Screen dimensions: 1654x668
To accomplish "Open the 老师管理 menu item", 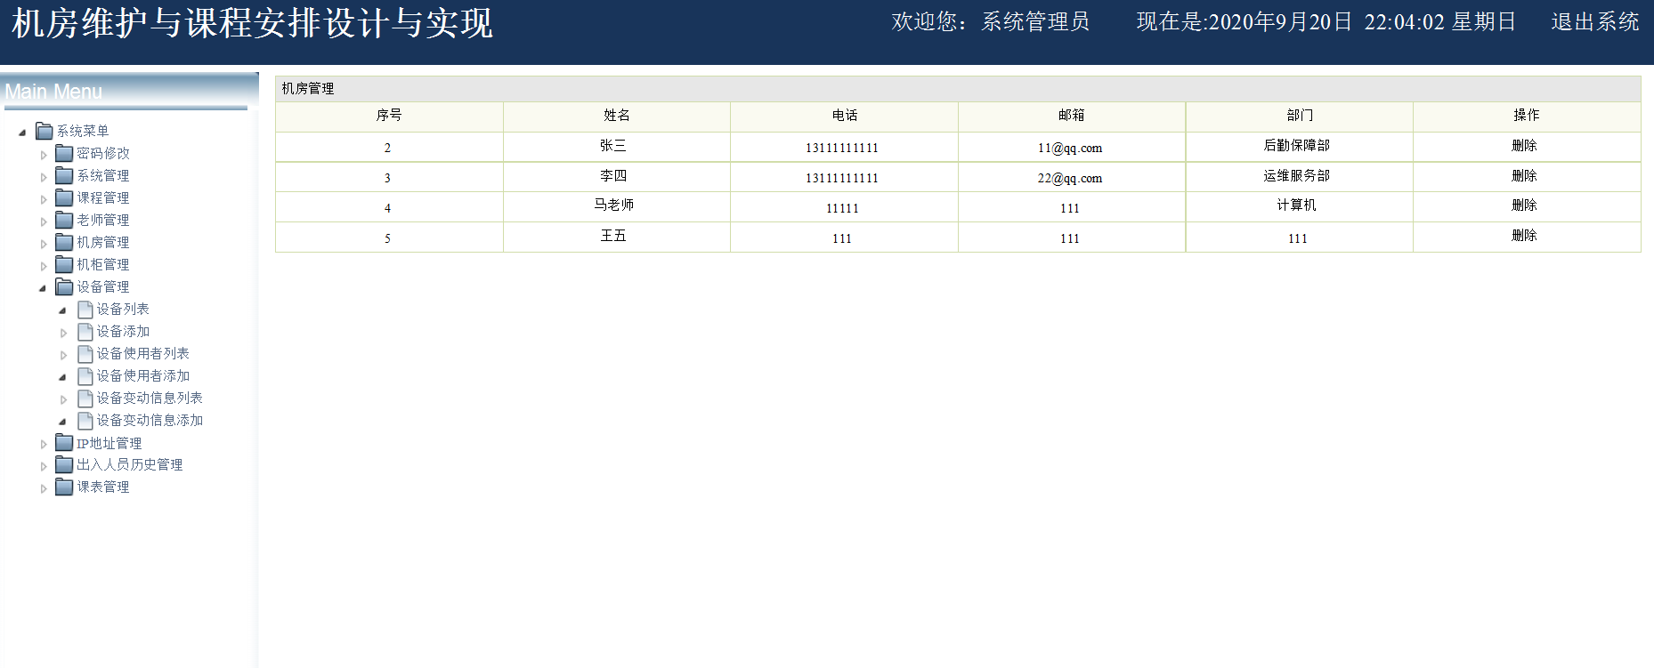I will point(102,221).
